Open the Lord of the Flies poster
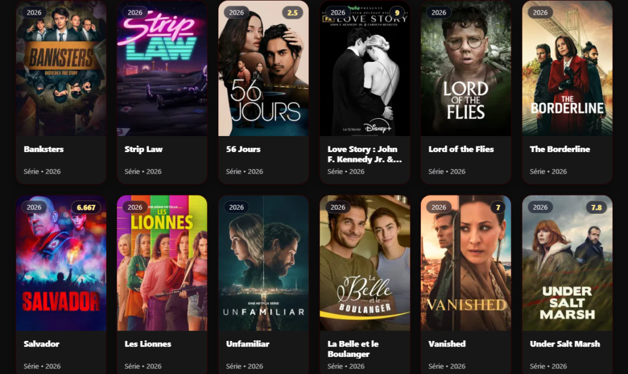The height and width of the screenshot is (374, 628). 466,68
